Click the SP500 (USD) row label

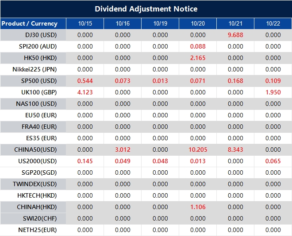pyautogui.click(x=39, y=81)
